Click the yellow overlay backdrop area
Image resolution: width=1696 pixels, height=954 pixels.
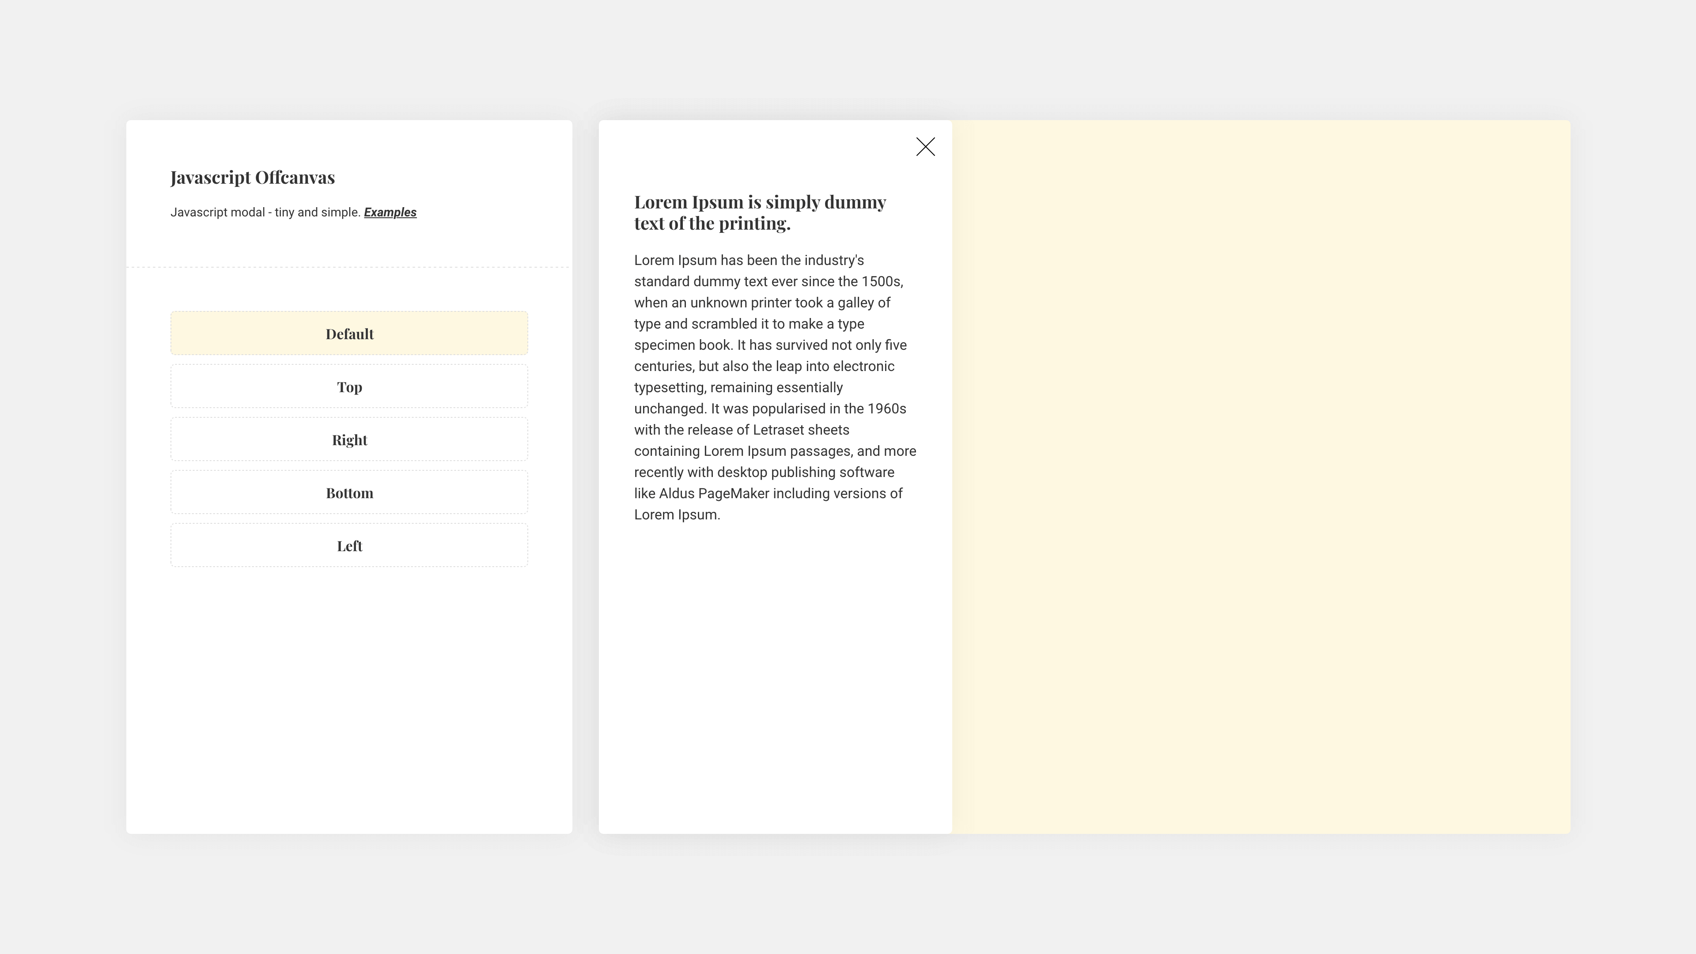pos(1260,477)
